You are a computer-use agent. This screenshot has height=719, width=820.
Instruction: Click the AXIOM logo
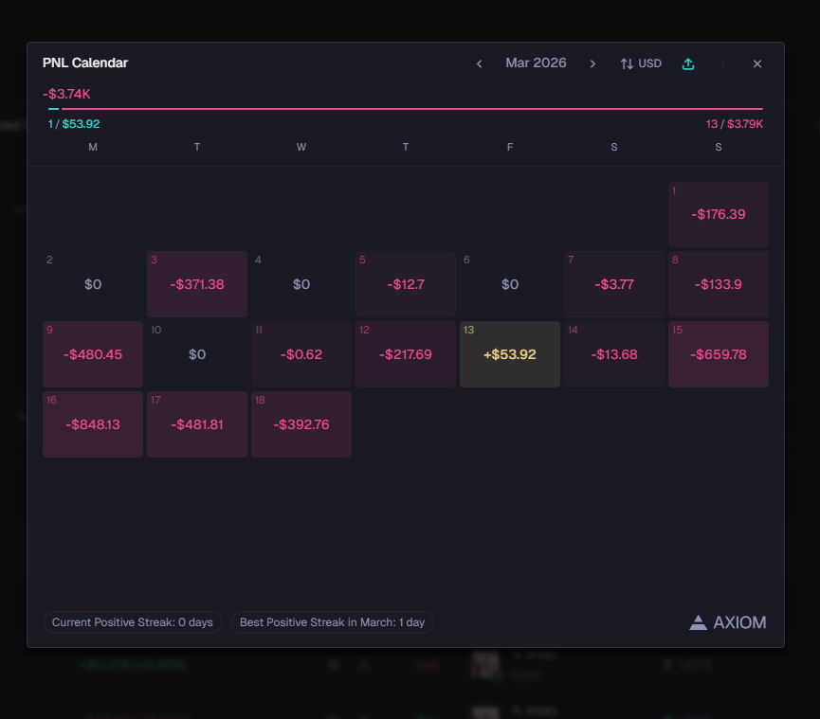(727, 622)
